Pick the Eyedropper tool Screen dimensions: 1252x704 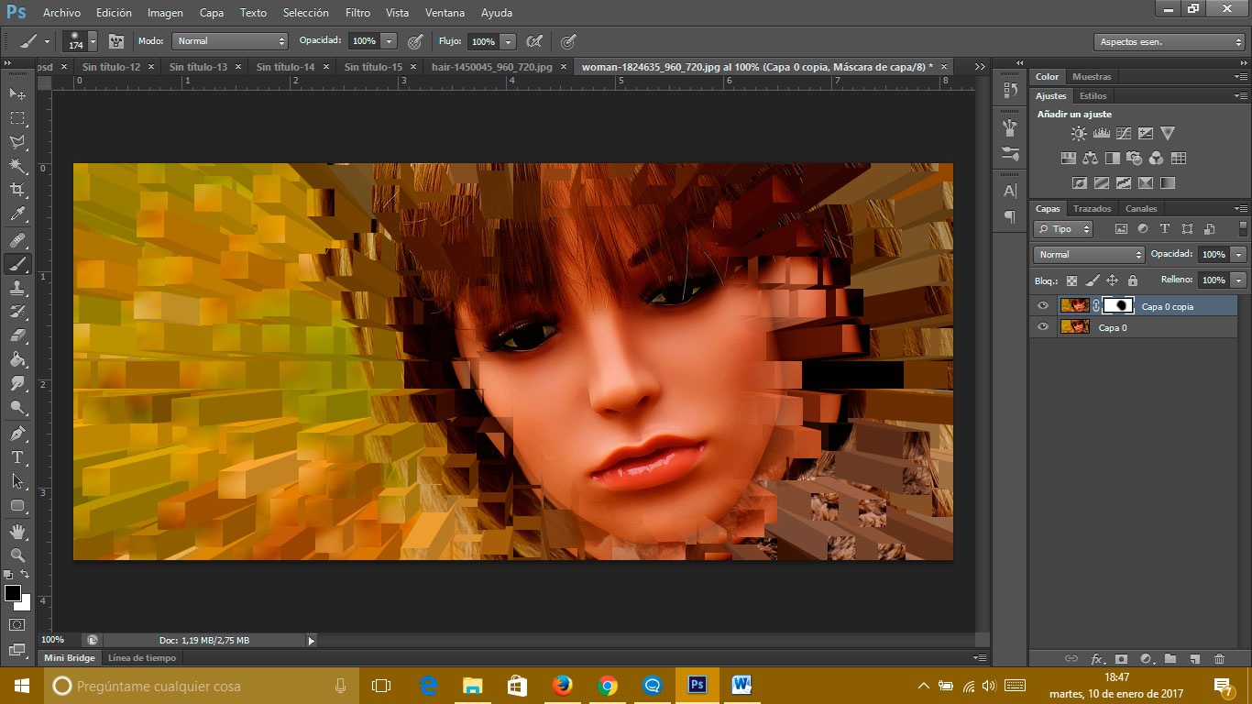tap(16, 215)
